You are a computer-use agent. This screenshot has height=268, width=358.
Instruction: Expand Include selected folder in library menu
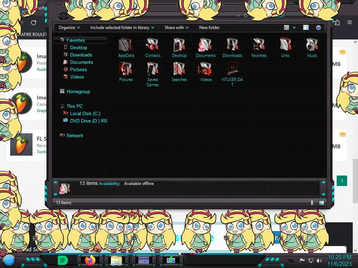[122, 28]
